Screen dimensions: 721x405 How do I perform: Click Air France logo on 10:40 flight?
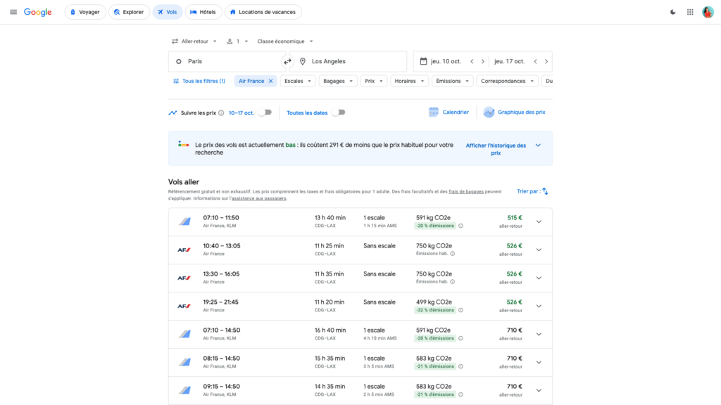tap(184, 250)
